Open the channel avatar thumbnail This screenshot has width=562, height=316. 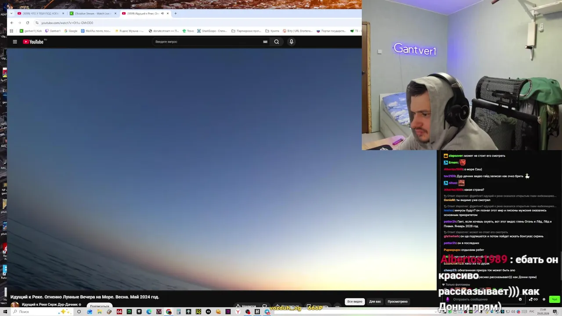(15, 305)
